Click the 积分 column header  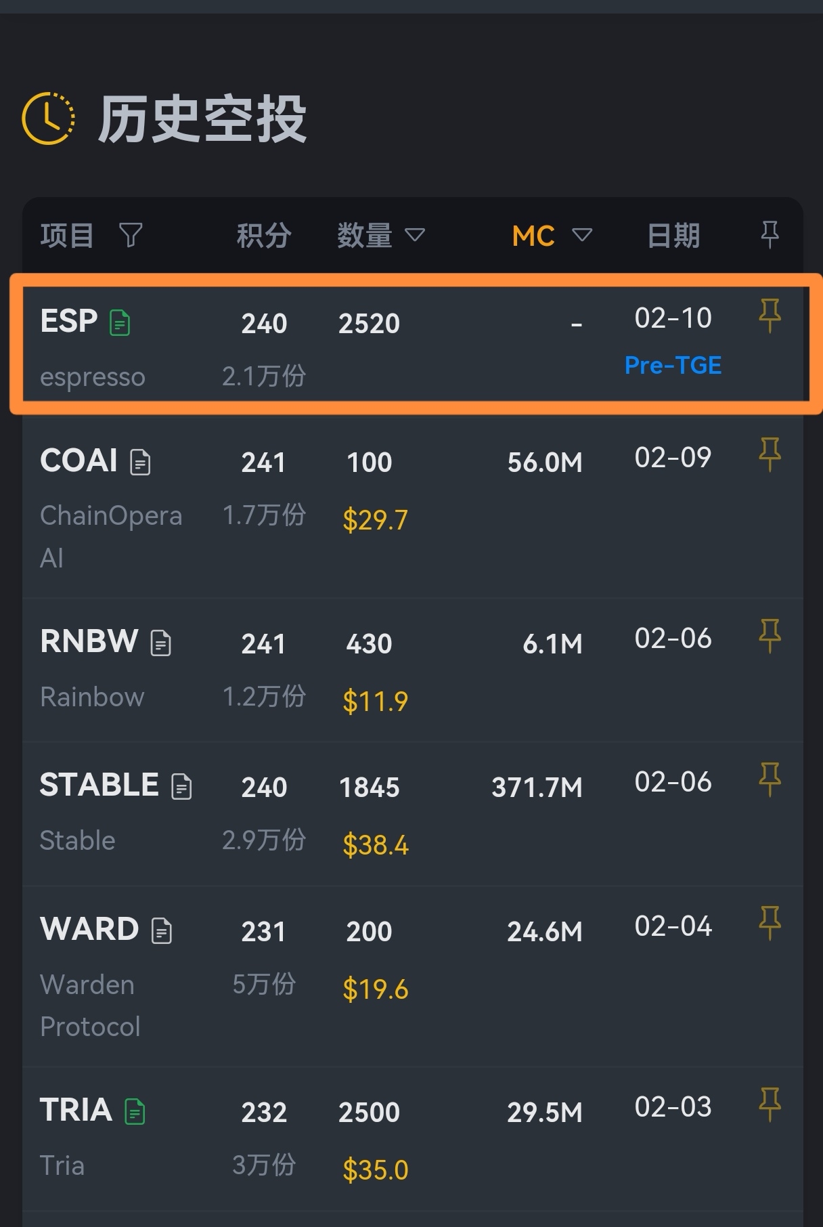coord(264,236)
